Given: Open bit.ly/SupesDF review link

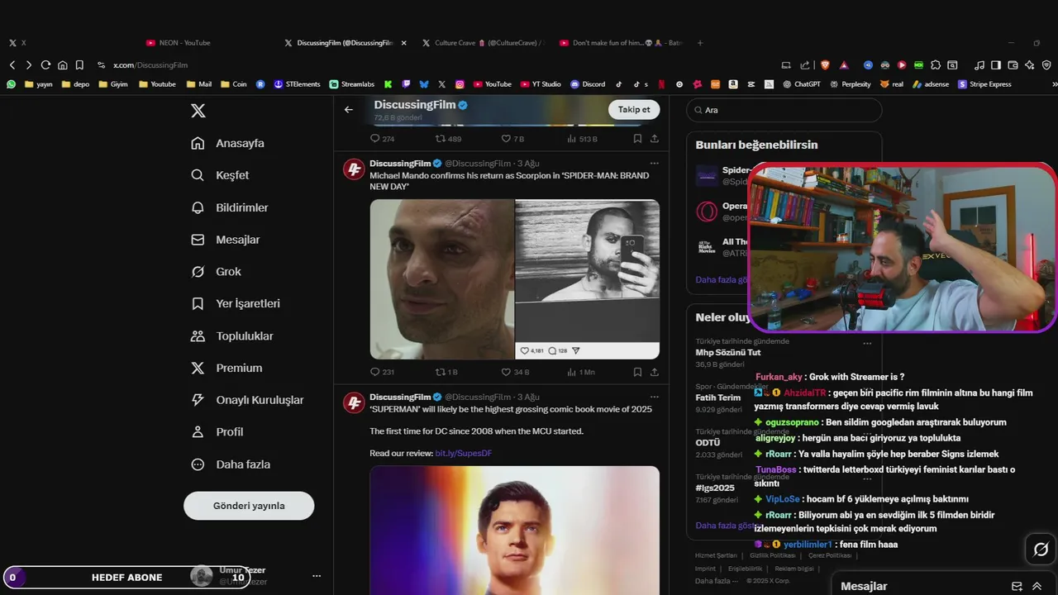Looking at the screenshot, I should point(464,453).
